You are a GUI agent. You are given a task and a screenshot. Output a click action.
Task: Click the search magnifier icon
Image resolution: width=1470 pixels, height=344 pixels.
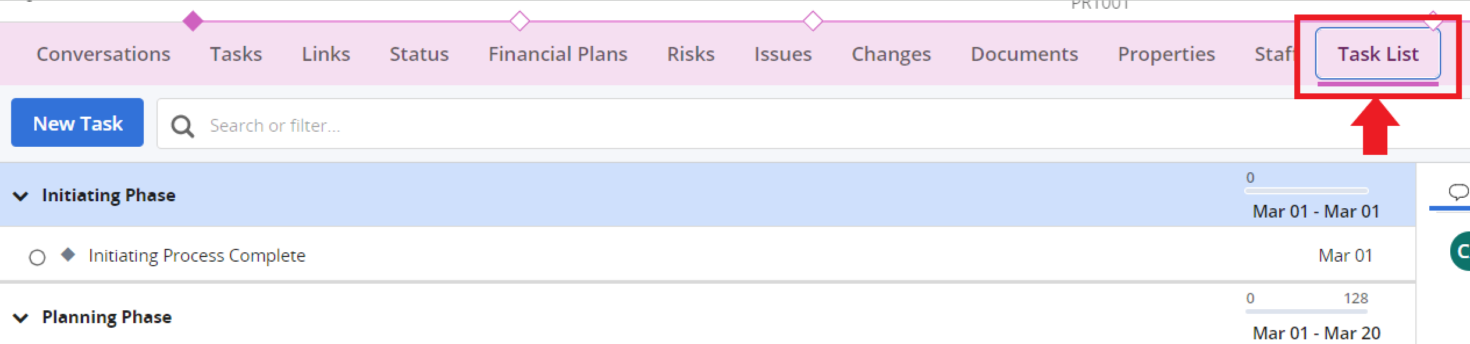click(x=182, y=125)
